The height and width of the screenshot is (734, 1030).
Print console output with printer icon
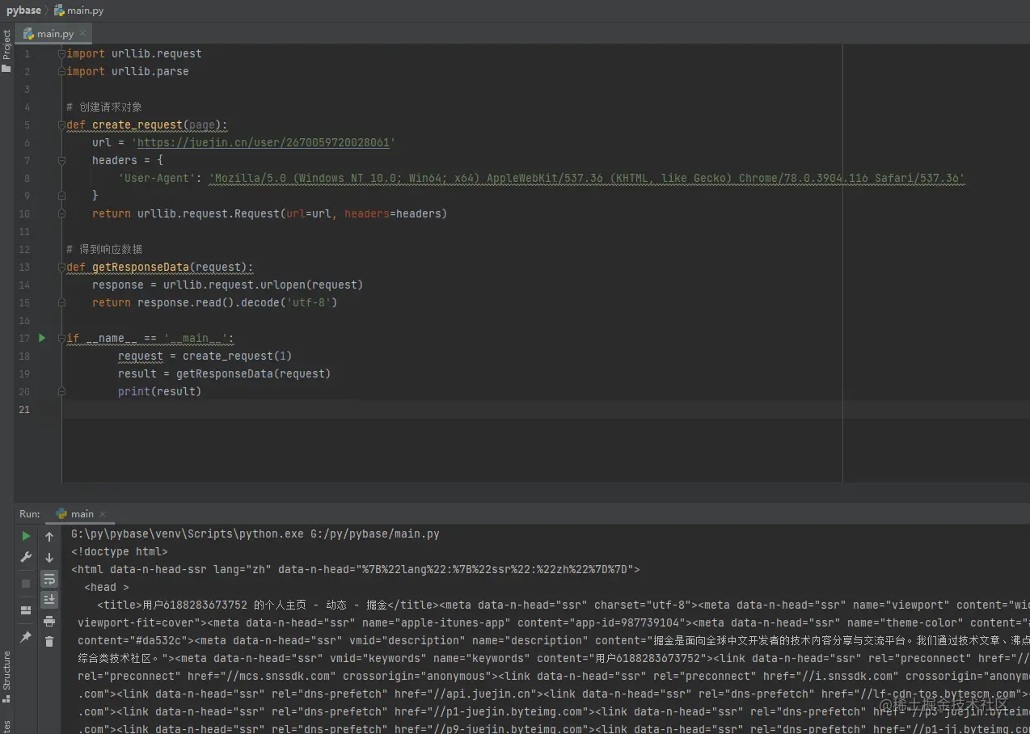tap(49, 621)
